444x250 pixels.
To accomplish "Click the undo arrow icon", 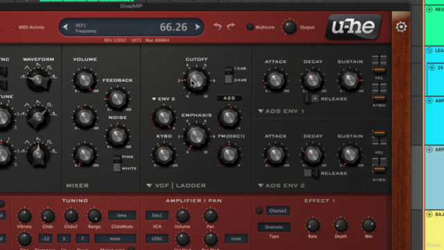I will pyautogui.click(x=217, y=27).
